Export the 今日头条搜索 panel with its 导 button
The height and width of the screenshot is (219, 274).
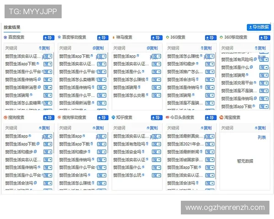pyautogui.click(x=211, y=118)
